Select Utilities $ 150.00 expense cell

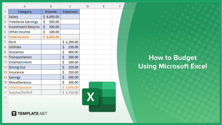click(x=70, y=47)
